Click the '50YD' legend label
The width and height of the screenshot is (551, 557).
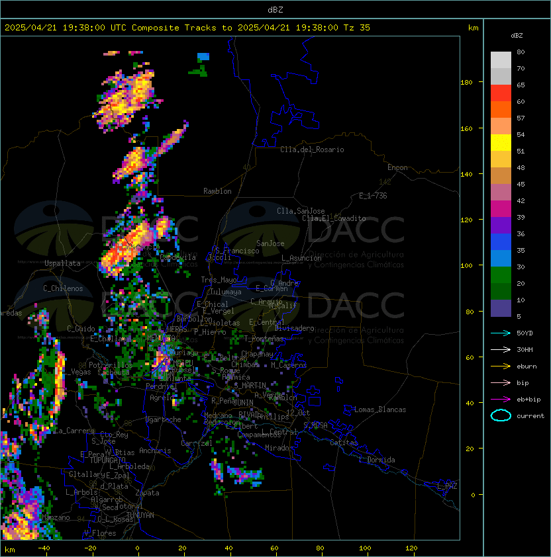point(525,333)
